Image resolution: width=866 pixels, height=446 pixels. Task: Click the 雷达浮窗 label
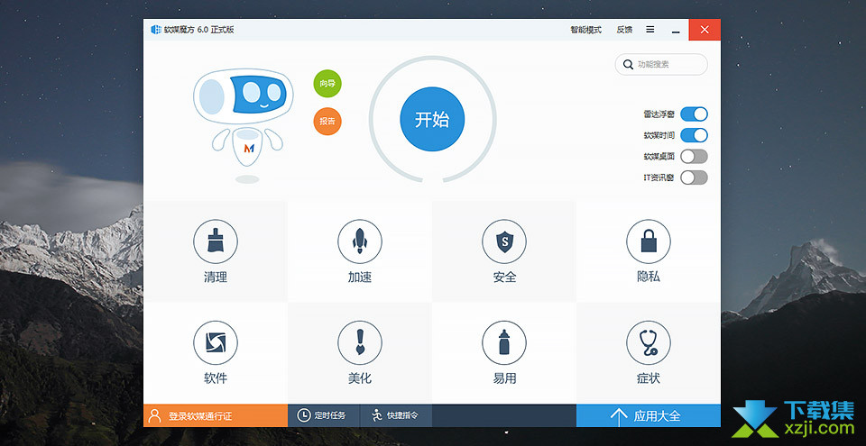tap(659, 114)
